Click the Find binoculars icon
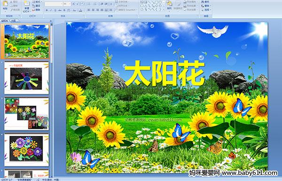Image resolution: width=282 pixels, height=181 pixels. pos(203,2)
